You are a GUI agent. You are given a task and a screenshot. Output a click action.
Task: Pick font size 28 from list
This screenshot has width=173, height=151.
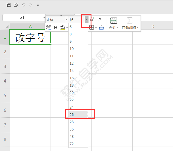[x=78, y=122]
